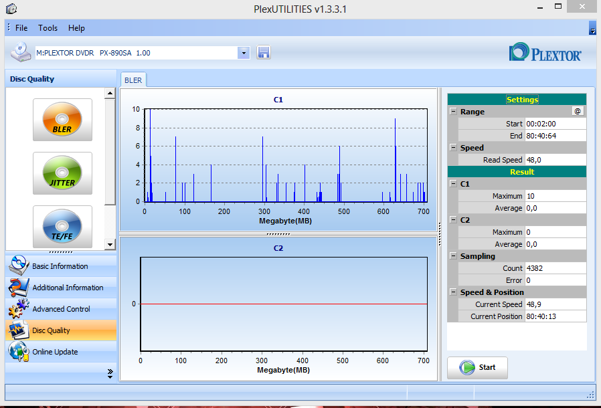Open Basic Information section
601x408 pixels.
62,266
